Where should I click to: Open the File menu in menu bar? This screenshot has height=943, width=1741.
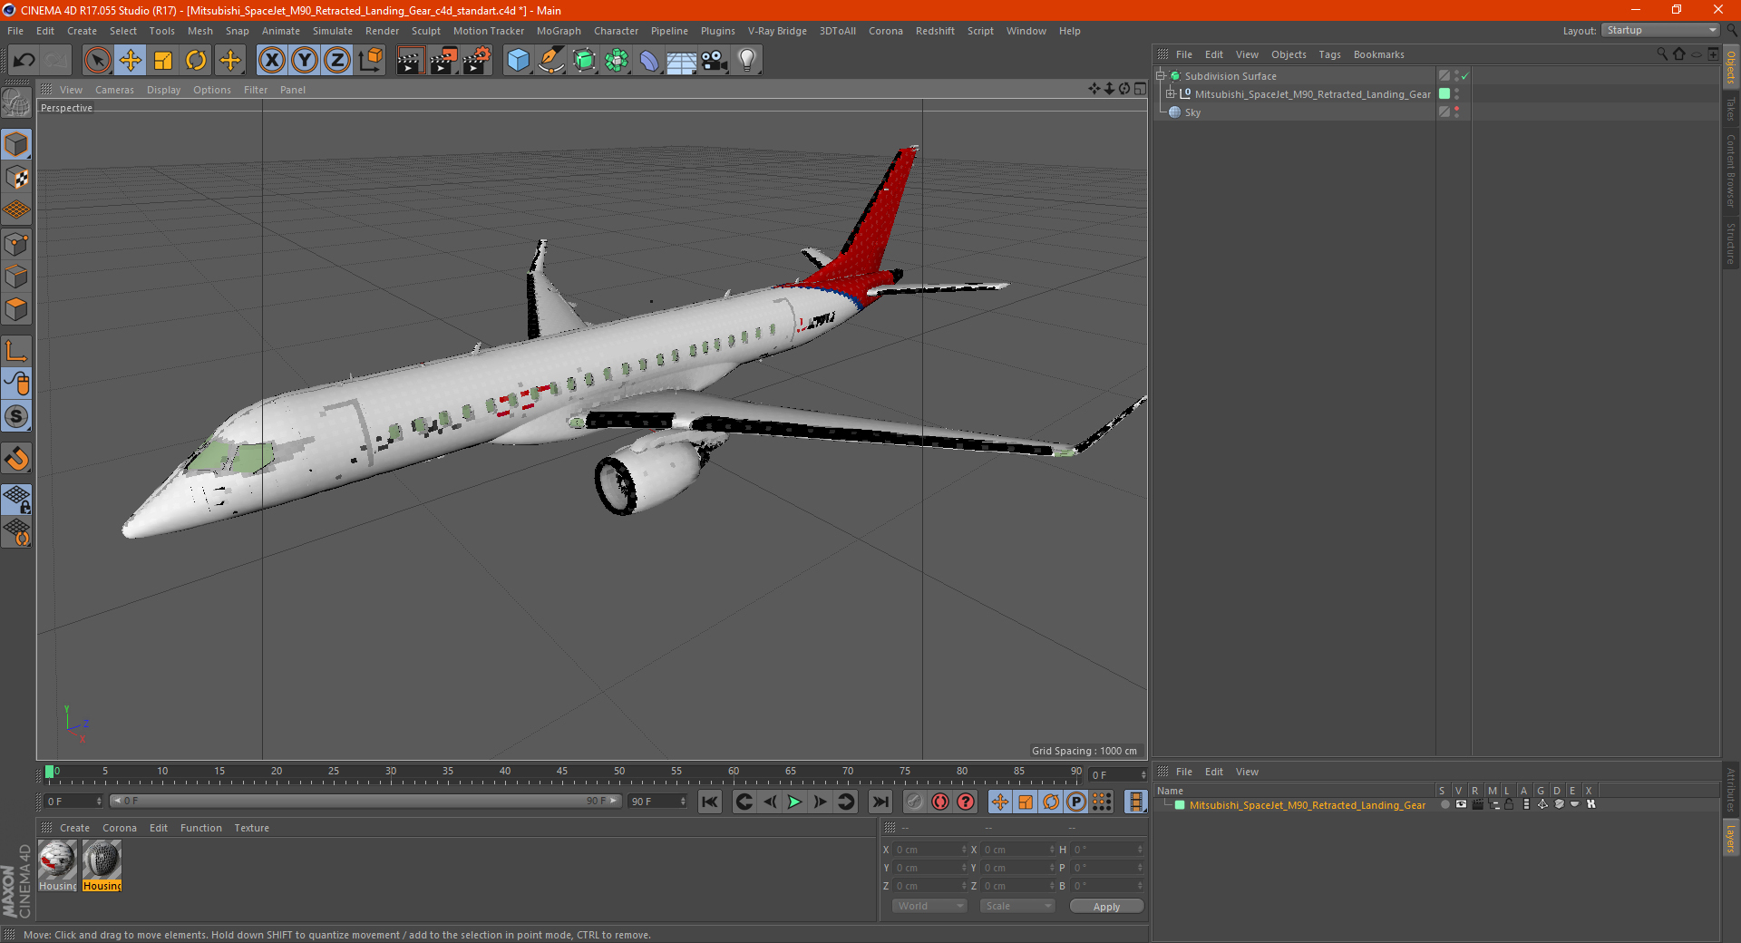15,31
